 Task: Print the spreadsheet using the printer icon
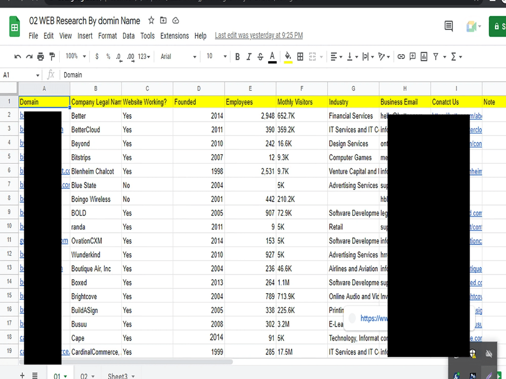[40, 57]
